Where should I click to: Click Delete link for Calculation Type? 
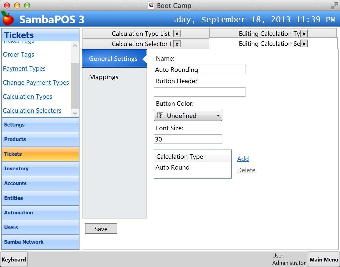pos(246,170)
